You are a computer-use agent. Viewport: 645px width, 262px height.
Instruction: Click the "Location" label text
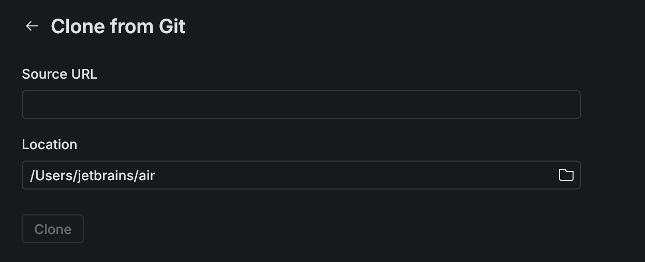(x=50, y=144)
